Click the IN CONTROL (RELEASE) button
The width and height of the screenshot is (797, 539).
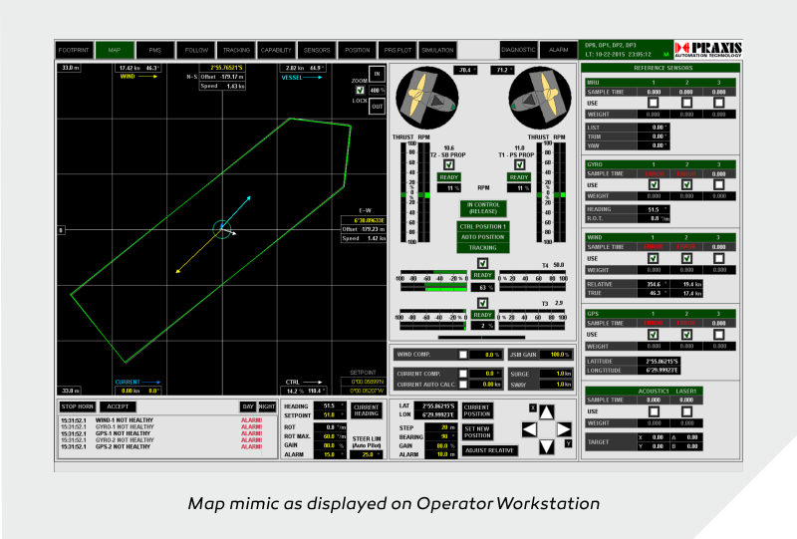[x=482, y=208]
